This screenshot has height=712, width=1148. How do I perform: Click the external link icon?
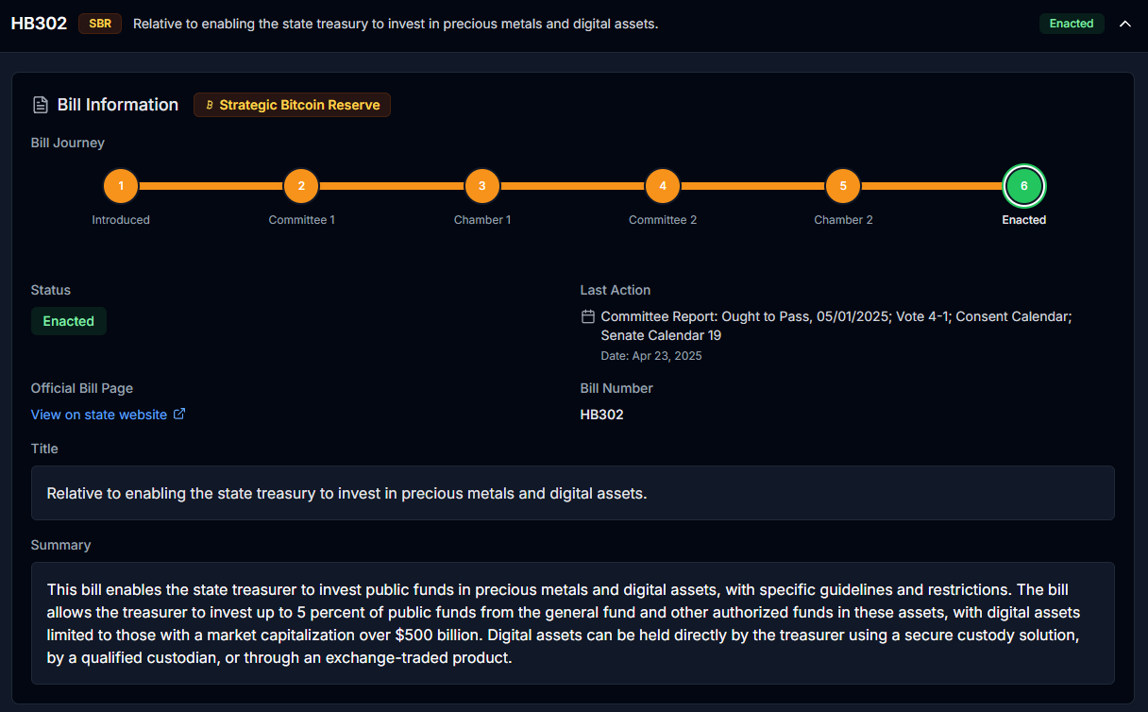click(179, 414)
